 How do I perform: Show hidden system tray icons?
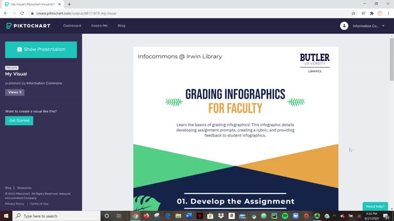[334, 216]
